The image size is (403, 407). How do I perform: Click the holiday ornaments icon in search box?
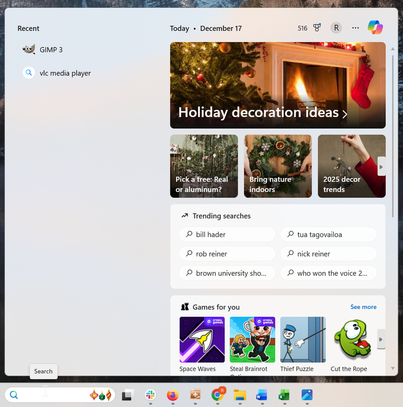pos(100,395)
